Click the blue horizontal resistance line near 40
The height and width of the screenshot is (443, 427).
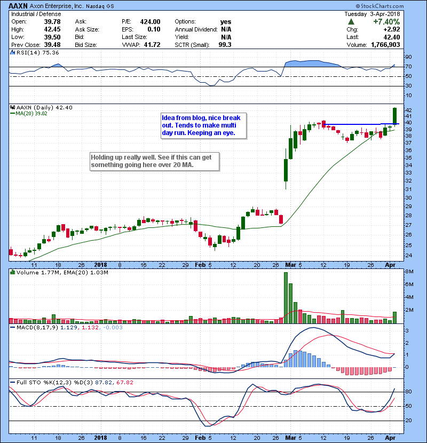click(x=361, y=124)
